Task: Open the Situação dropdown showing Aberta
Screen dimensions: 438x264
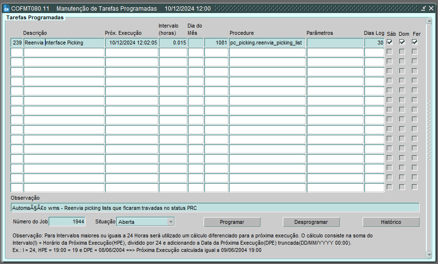Action: pos(170,222)
